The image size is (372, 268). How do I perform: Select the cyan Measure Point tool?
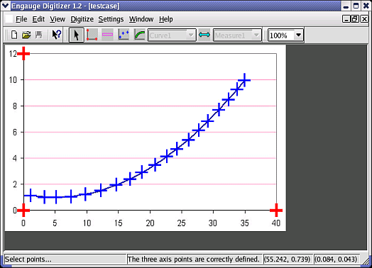coord(204,35)
